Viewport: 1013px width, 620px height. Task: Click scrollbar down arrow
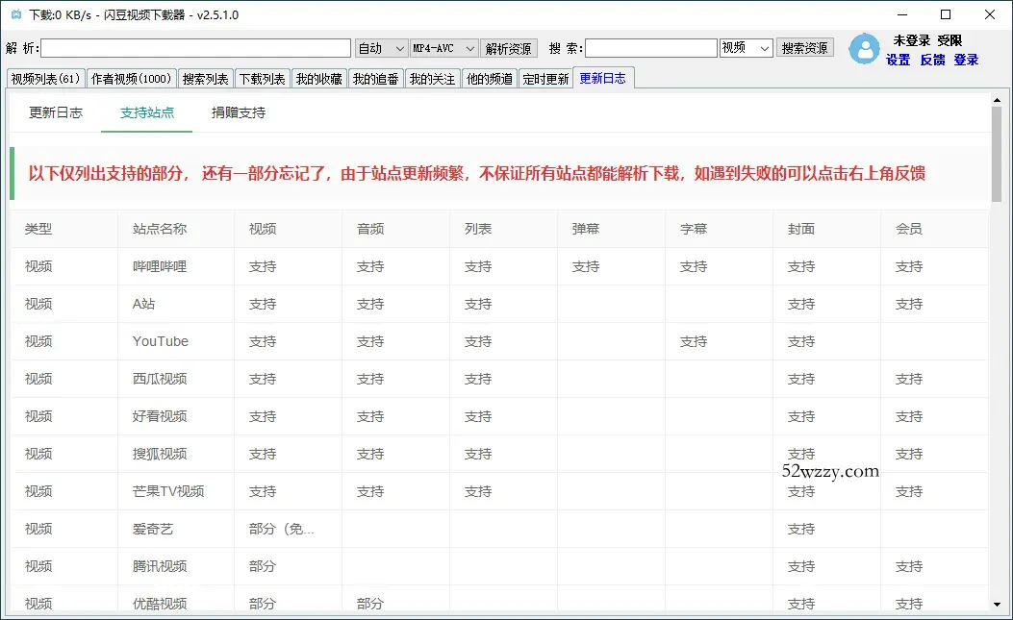[997, 605]
